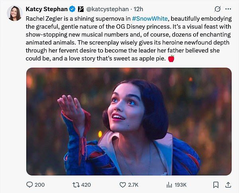Viewport: 242px width, 193px height.
Task: Click the @katcystephan handle
Action: tap(106, 9)
